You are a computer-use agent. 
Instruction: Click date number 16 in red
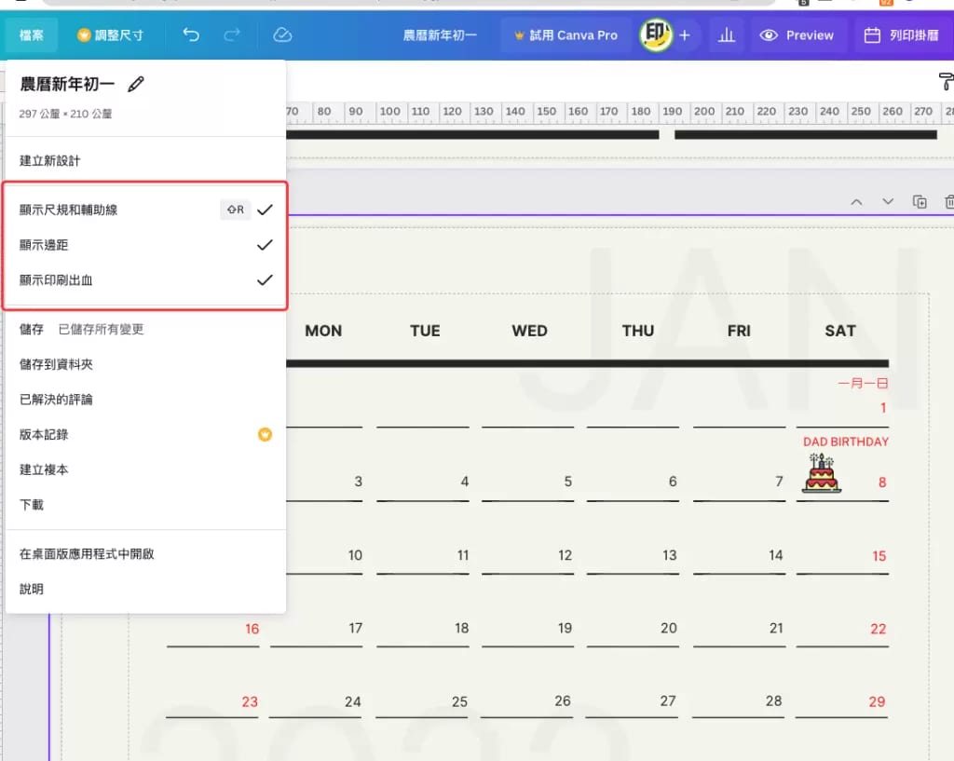coord(252,629)
